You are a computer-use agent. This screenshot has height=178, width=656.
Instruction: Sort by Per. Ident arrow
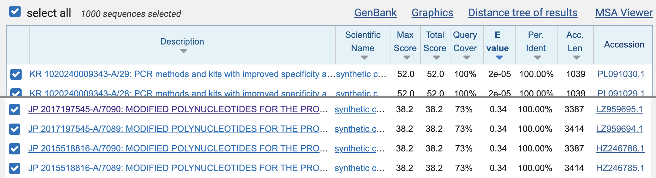coord(537,58)
